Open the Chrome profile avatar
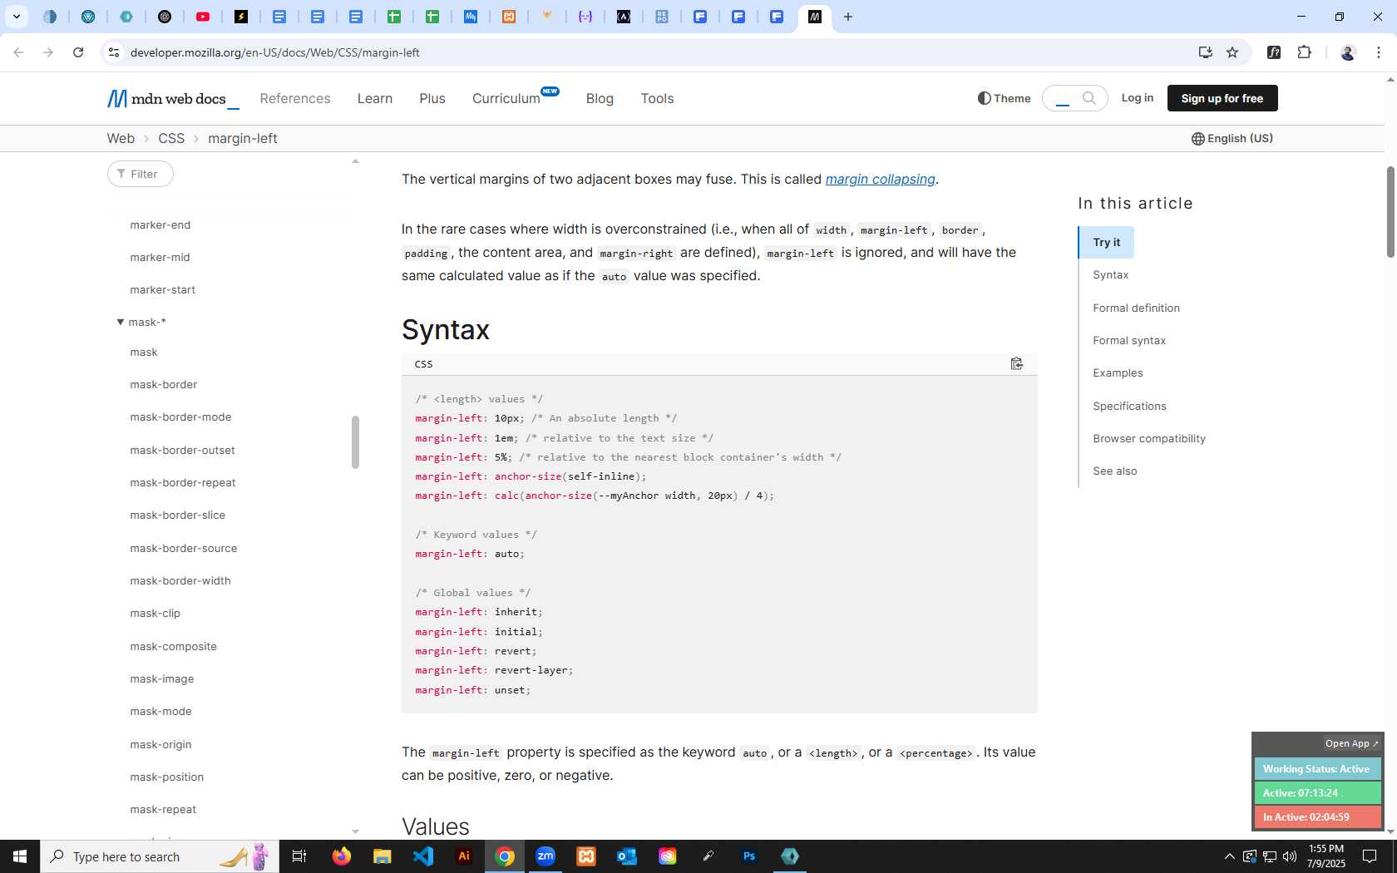The height and width of the screenshot is (873, 1397). coord(1348,52)
